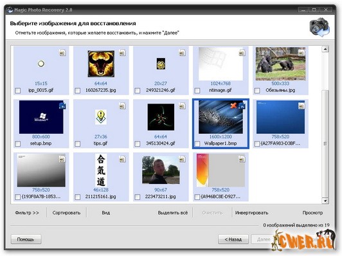
Task: Tick the ntimage.gif checkbox
Action: point(197,91)
